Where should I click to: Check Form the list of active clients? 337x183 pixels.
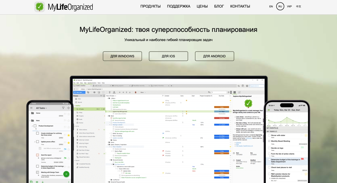pos(269,154)
